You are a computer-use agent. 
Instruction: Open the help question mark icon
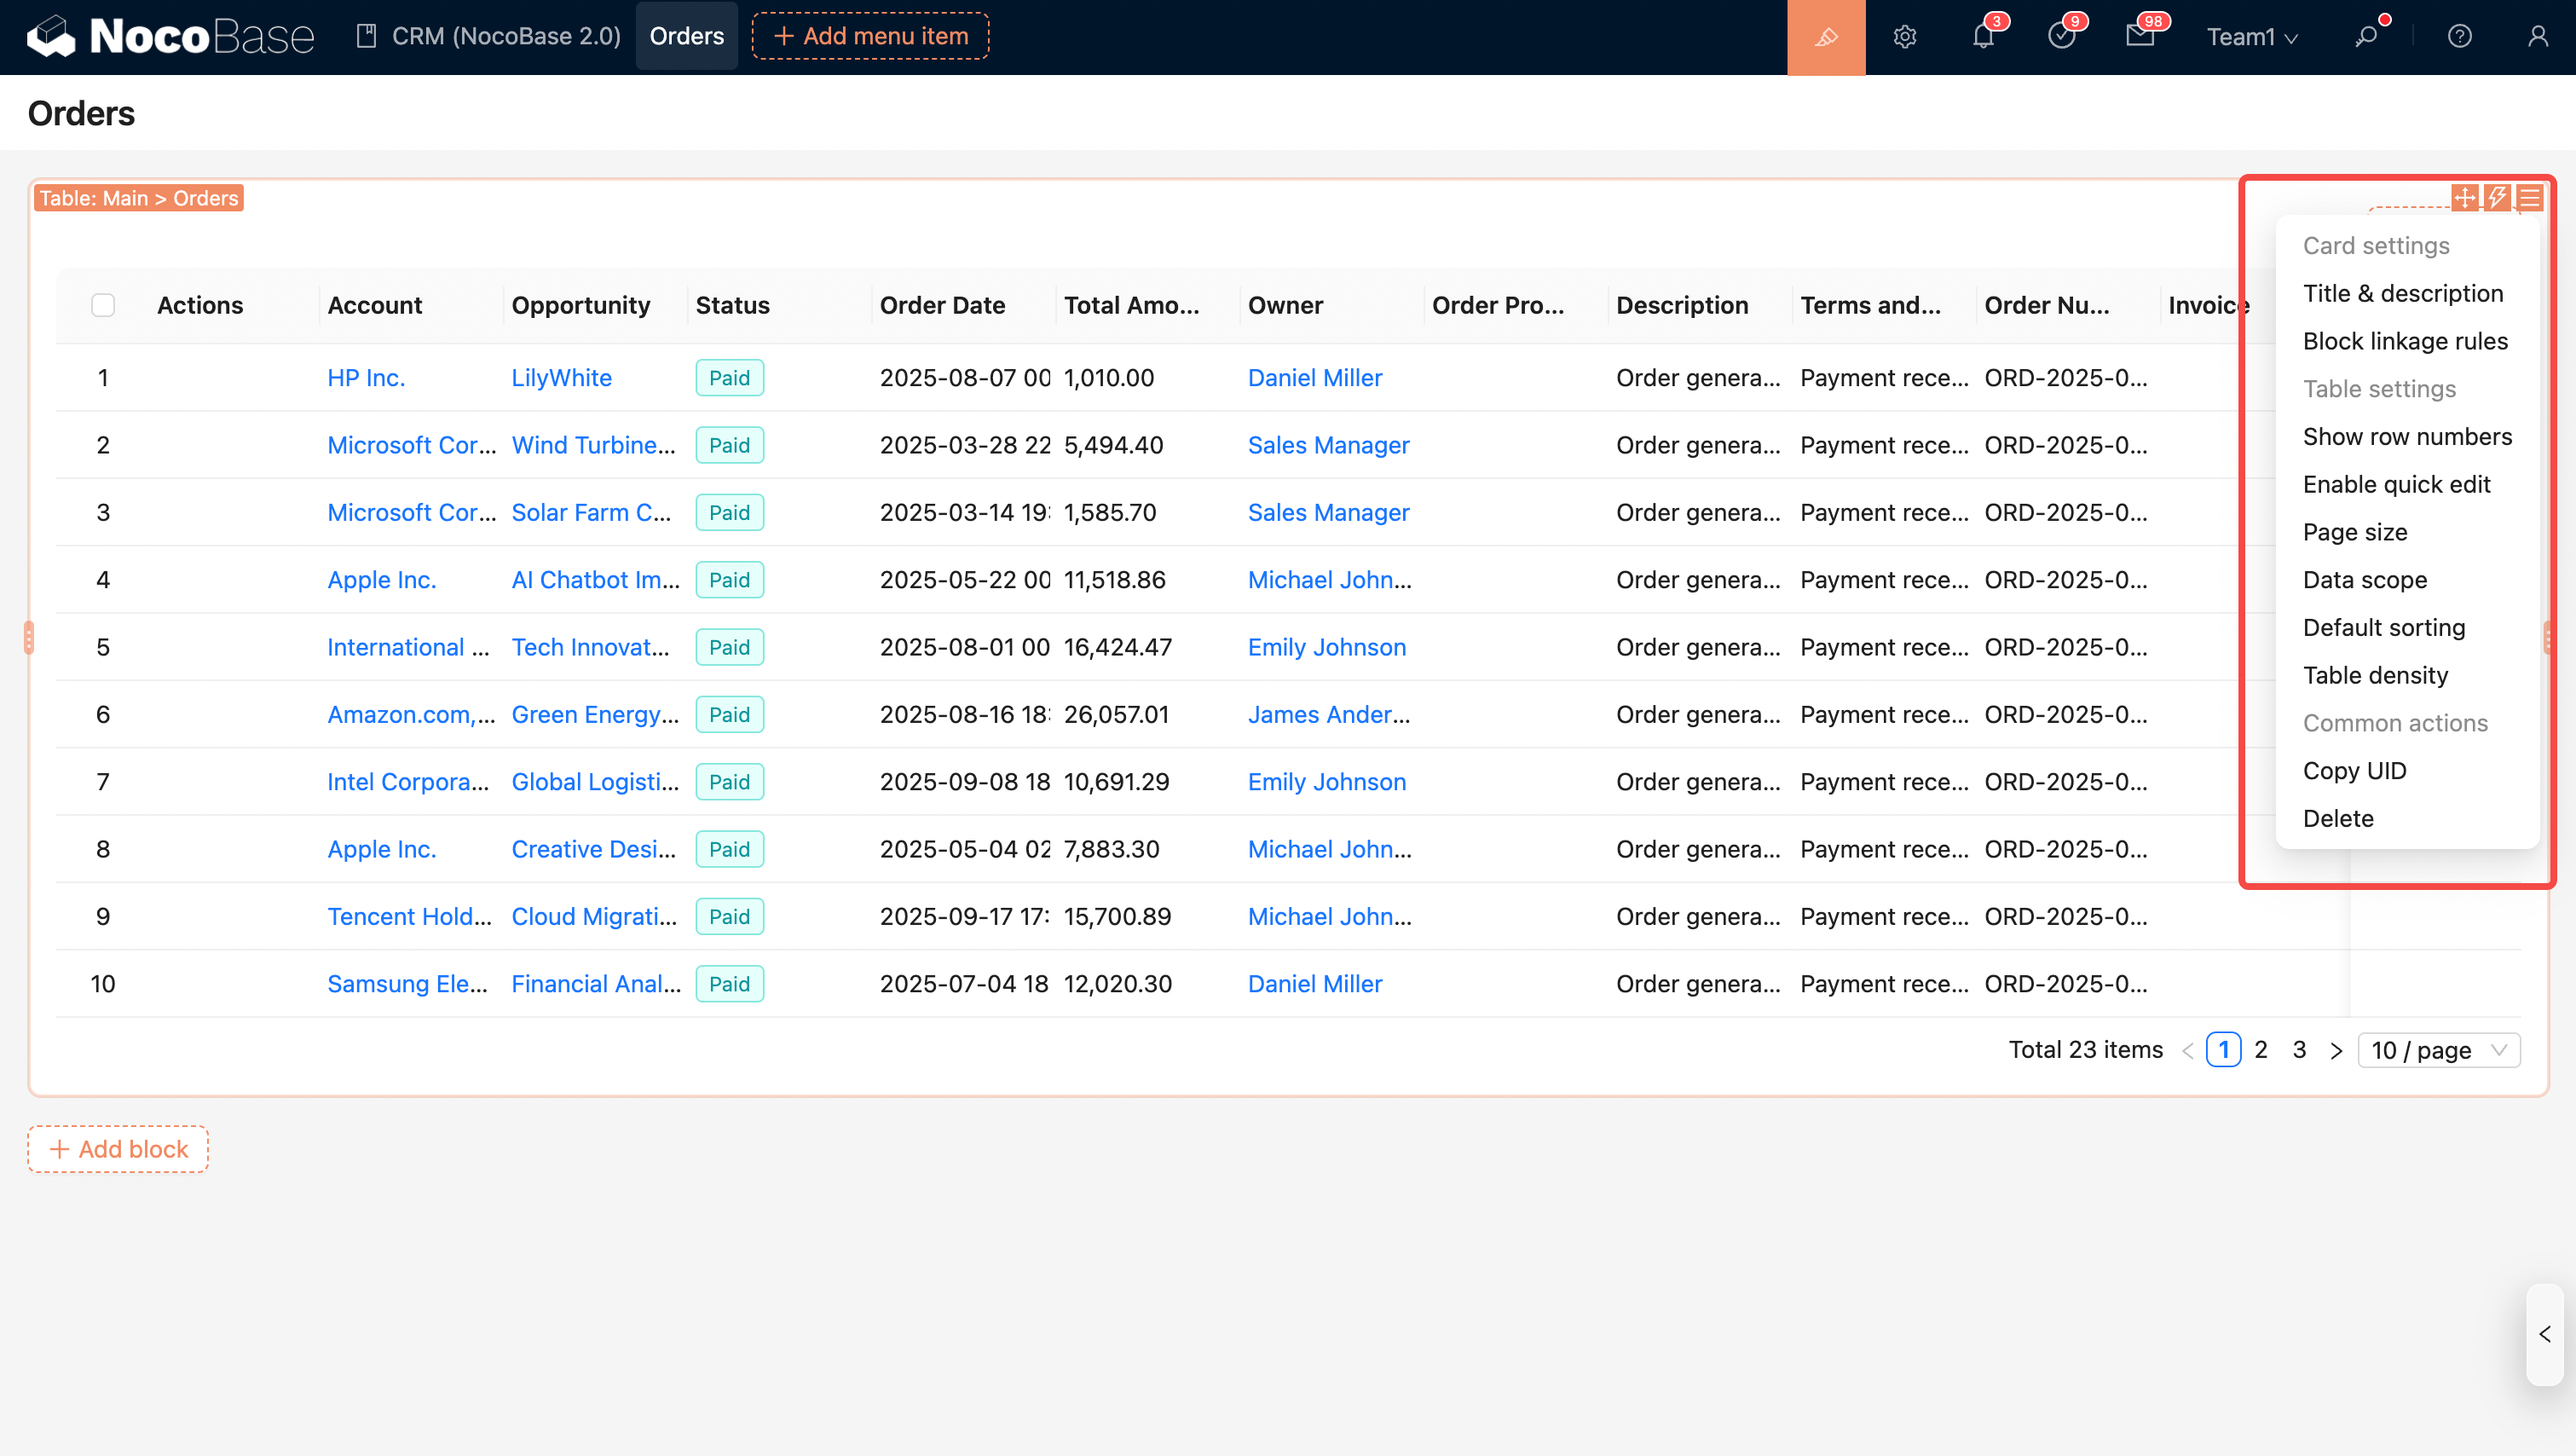(2459, 37)
